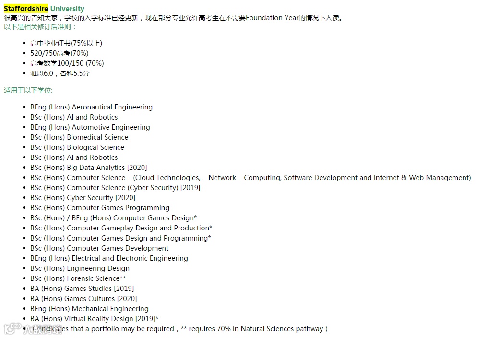This screenshot has height=338, width=477.
Task: Click Computer Science – (Cloud Technologies line
Action: pos(250,177)
